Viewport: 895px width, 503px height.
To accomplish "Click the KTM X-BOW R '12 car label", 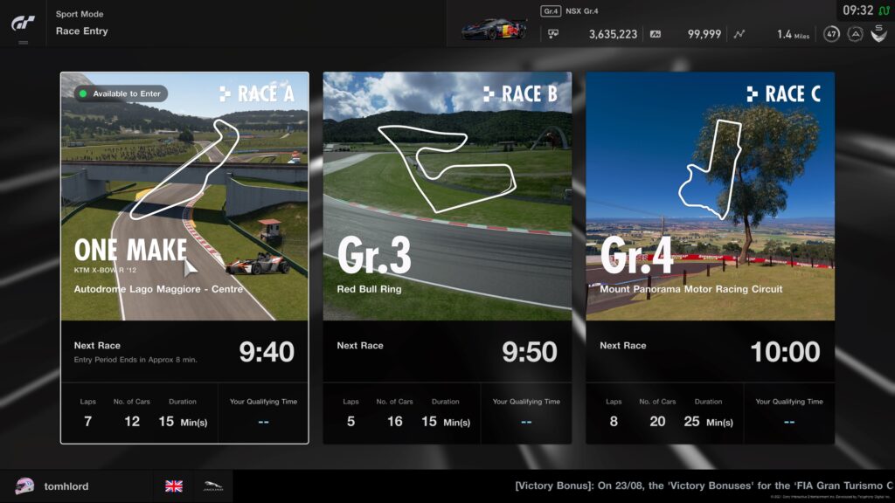I will [x=105, y=270].
